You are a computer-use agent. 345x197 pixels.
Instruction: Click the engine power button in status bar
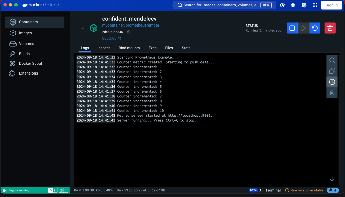(x=61, y=190)
